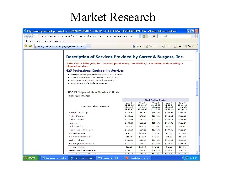Image resolution: width=226 pixels, height=169 pixels.
Task: Click the Favorites Center star icon
Action: point(26,46)
